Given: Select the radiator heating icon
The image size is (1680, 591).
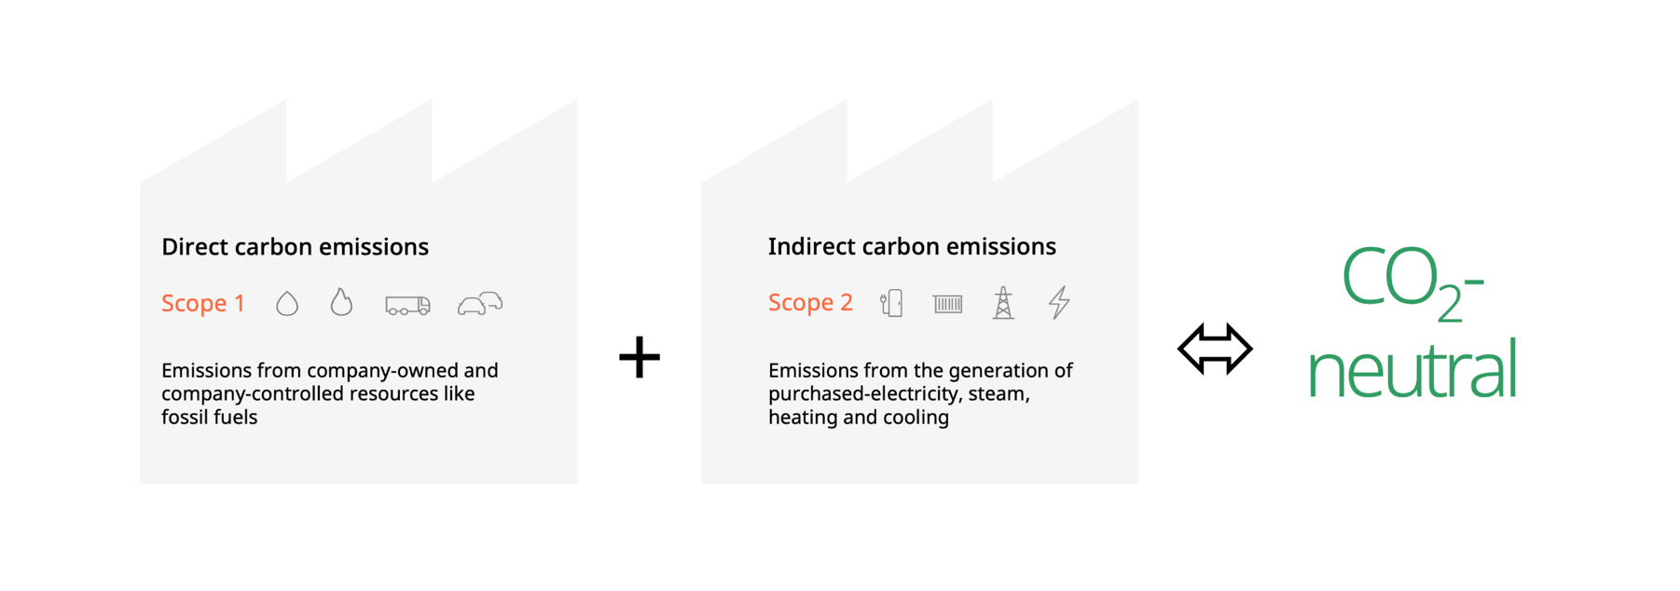Looking at the screenshot, I should pyautogui.click(x=947, y=304).
